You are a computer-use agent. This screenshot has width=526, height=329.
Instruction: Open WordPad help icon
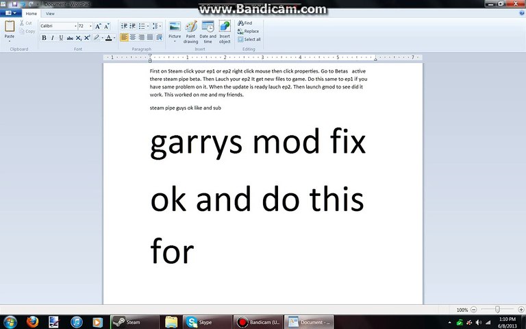pyautogui.click(x=522, y=13)
